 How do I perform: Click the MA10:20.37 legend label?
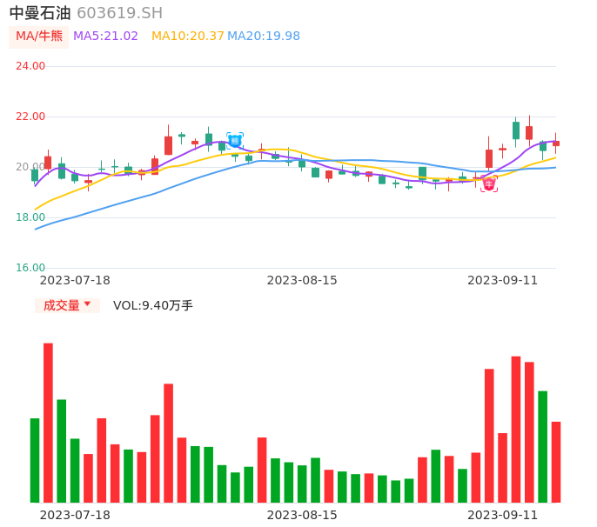coord(188,37)
